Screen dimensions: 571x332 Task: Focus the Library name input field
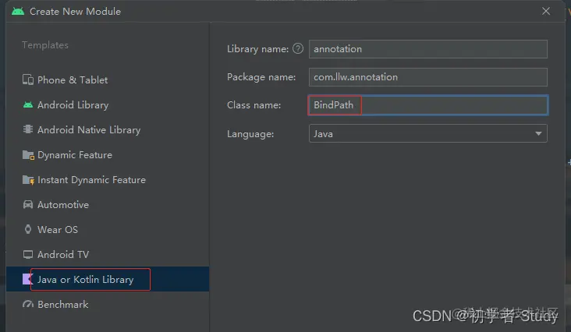pyautogui.click(x=428, y=49)
